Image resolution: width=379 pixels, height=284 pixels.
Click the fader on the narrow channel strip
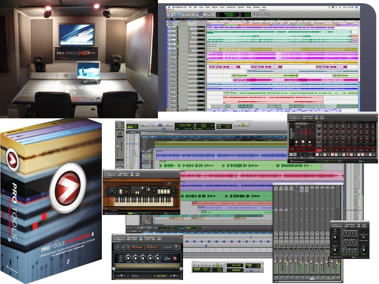pyautogui.click(x=118, y=147)
